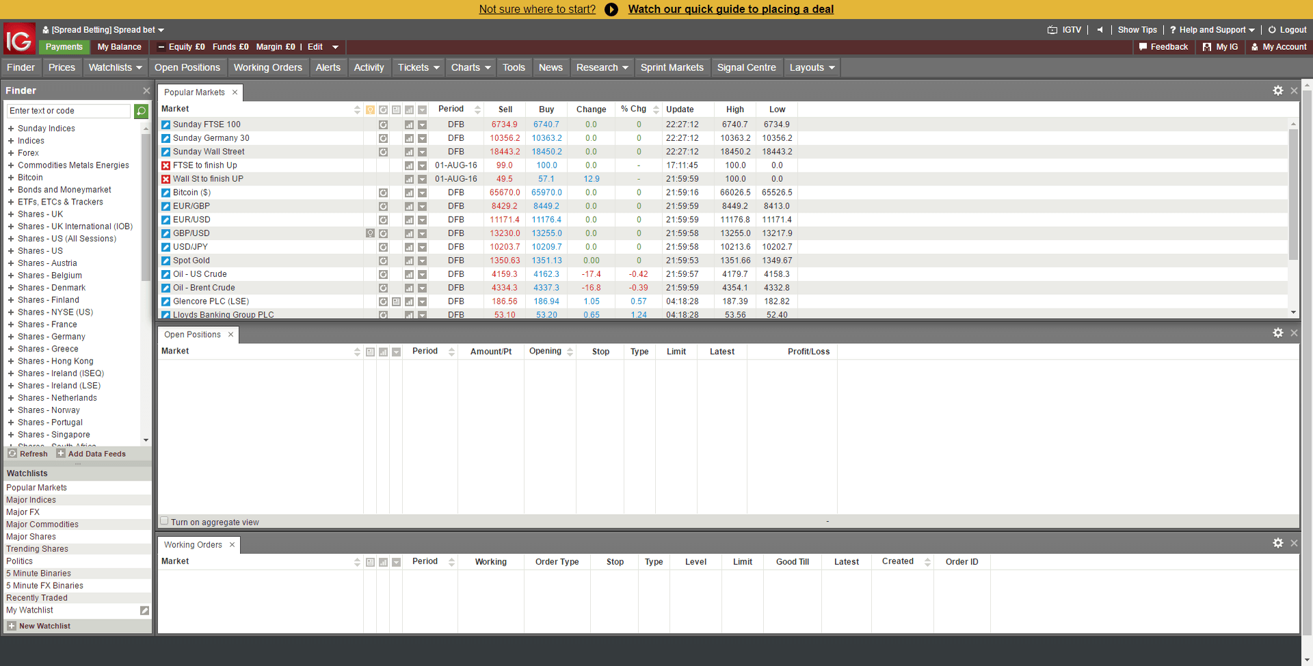Focus the 'Enter text or code' search field
This screenshot has height=666, width=1313.
coord(68,111)
